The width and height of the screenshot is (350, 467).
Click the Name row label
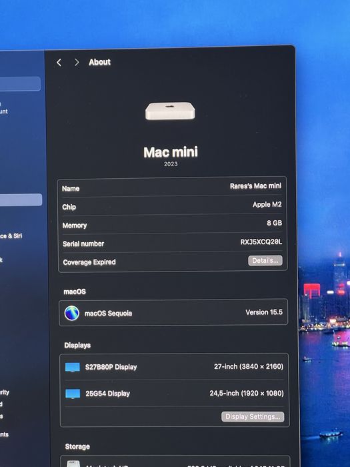tap(71, 189)
